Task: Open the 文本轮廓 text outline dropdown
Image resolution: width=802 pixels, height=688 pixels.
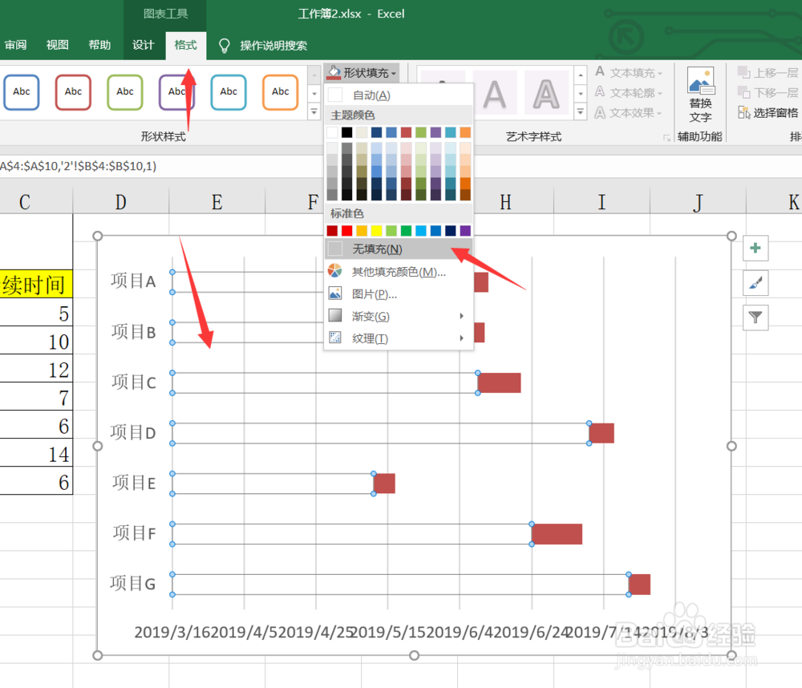Action: (x=629, y=92)
